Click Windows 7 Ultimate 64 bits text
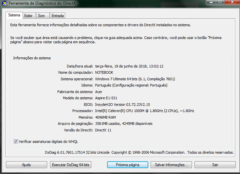This screenshot has width=240, height=174. click(135, 79)
